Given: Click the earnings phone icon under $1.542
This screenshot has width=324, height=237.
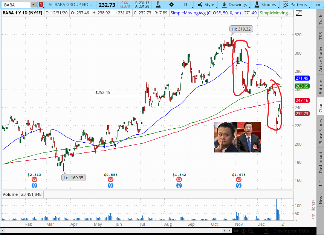Looking at the screenshot, I should (x=179, y=180).
